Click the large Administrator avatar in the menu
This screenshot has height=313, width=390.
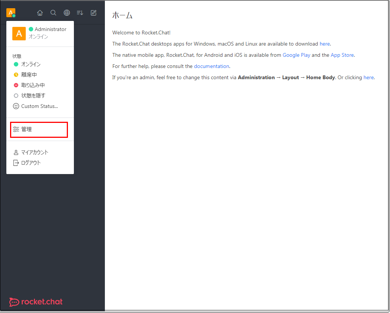coord(19,33)
